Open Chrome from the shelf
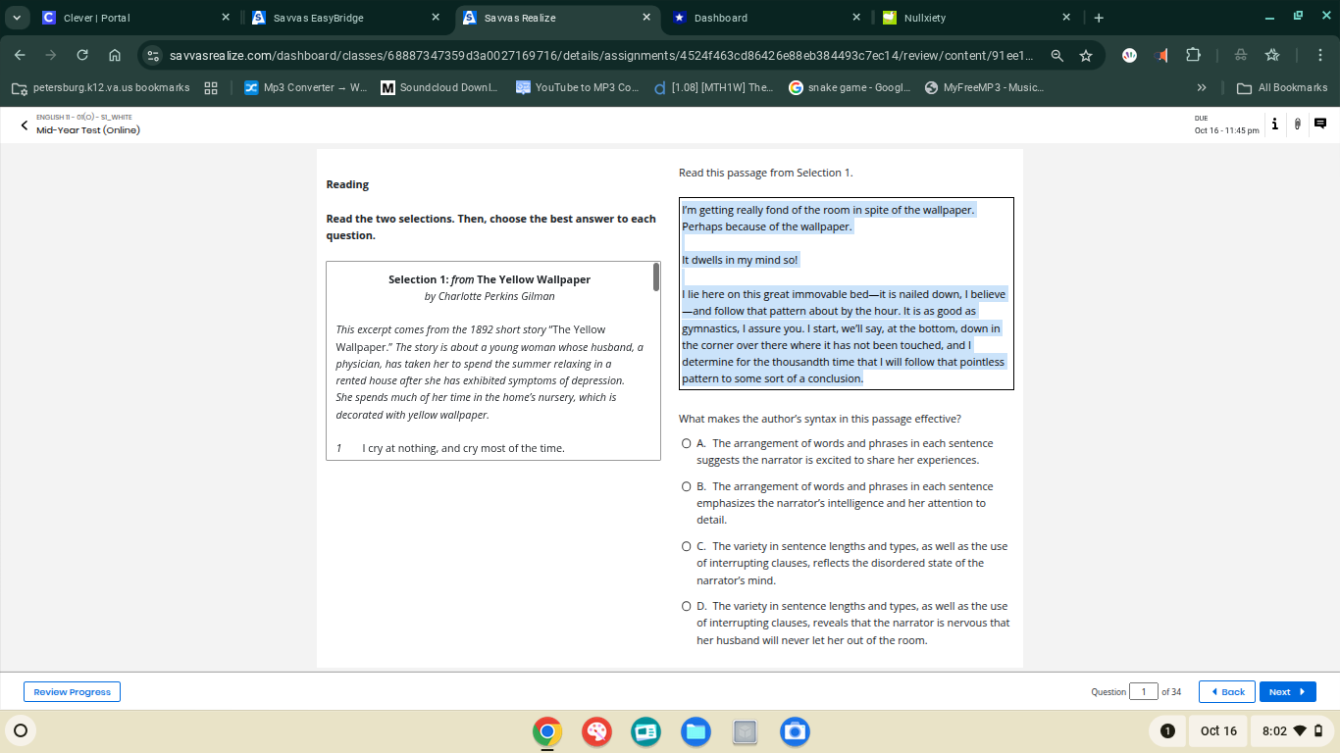 pos(546,731)
